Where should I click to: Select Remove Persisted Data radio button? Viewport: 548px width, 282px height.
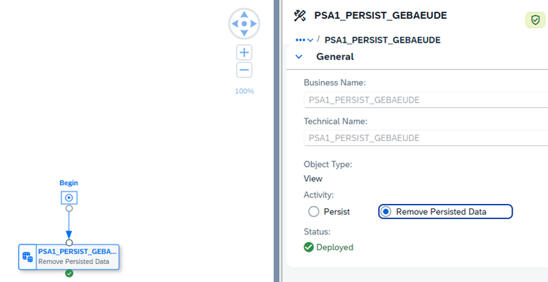coord(386,212)
